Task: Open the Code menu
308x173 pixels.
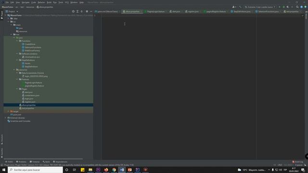Action: point(34,2)
